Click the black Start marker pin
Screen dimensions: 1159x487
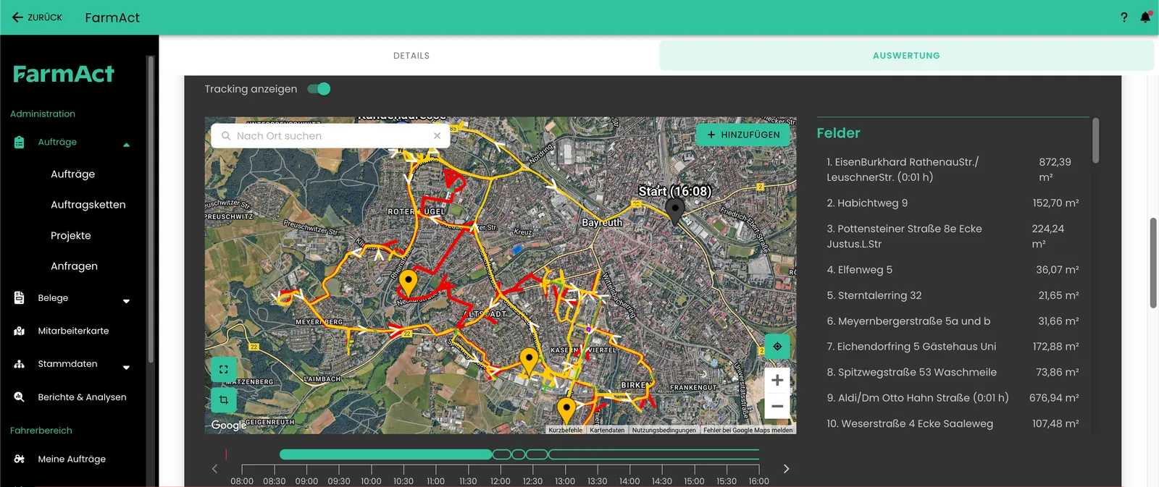[x=675, y=212]
